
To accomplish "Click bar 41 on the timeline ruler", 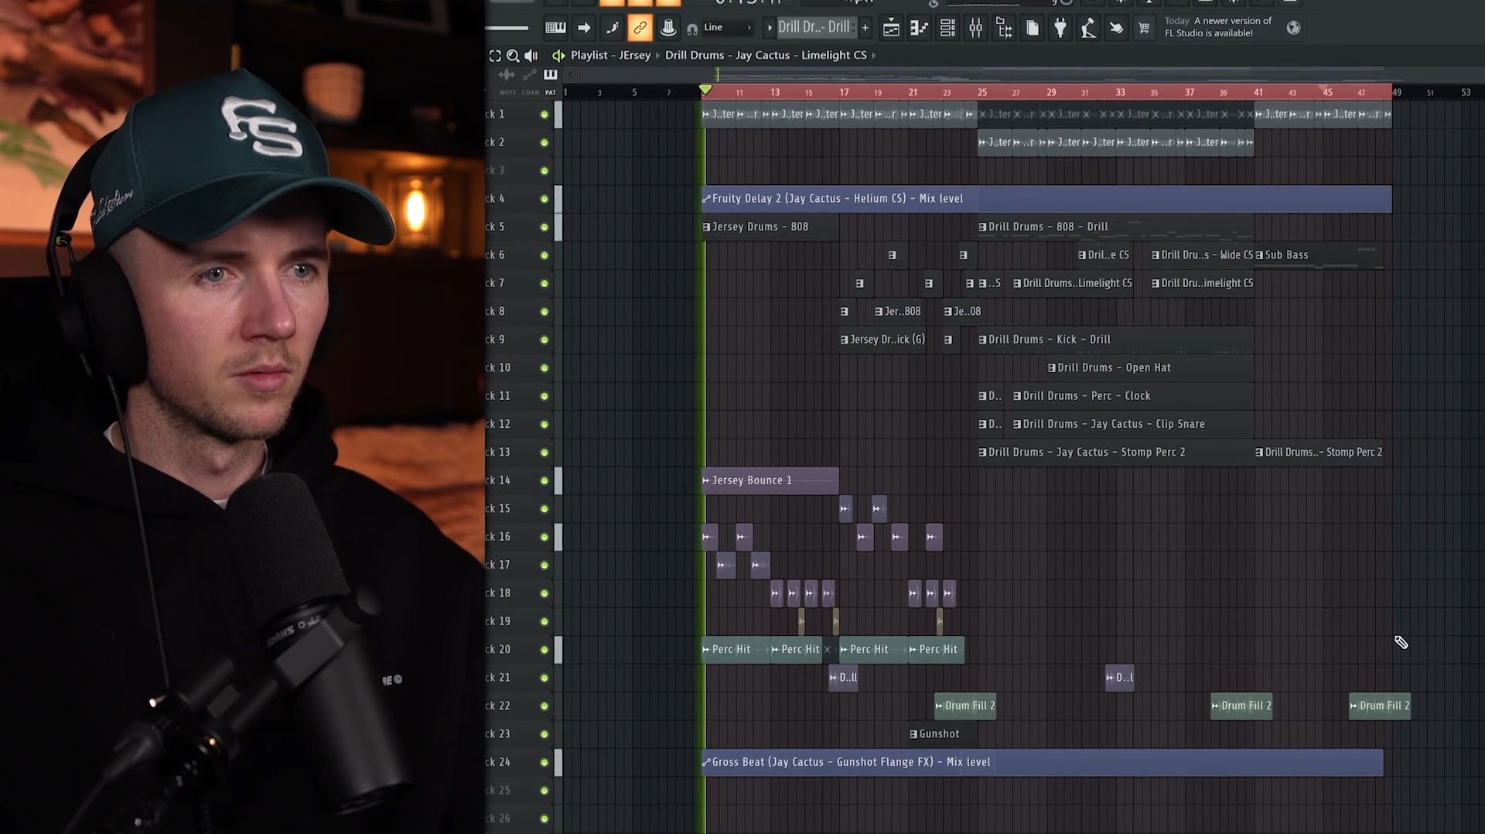I will coord(1258,92).
